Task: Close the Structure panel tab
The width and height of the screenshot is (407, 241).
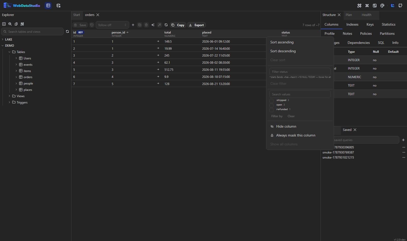Action: tap(339, 15)
